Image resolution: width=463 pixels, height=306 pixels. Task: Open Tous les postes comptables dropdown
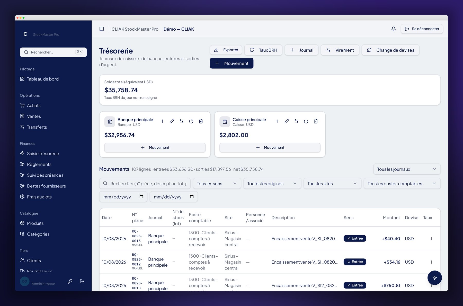pos(402,184)
